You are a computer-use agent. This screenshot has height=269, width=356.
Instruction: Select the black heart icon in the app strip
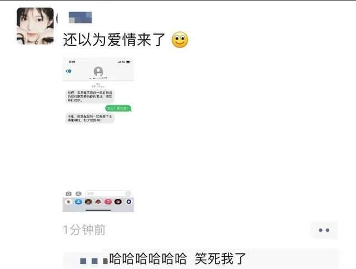click(x=118, y=202)
